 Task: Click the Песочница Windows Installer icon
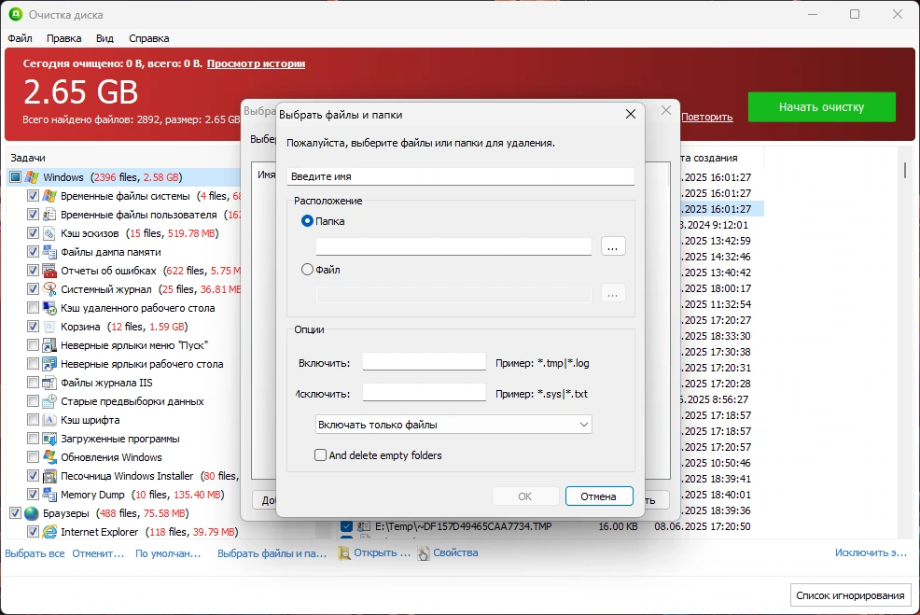coord(49,476)
